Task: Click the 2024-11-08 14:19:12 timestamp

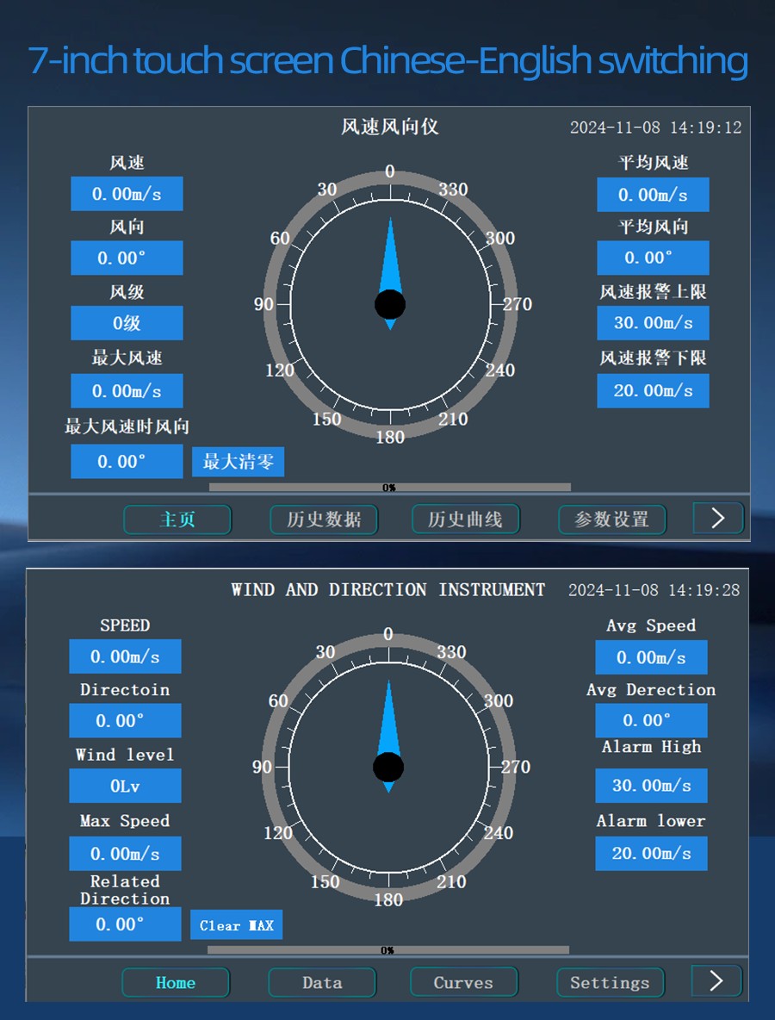Action: pyautogui.click(x=655, y=127)
